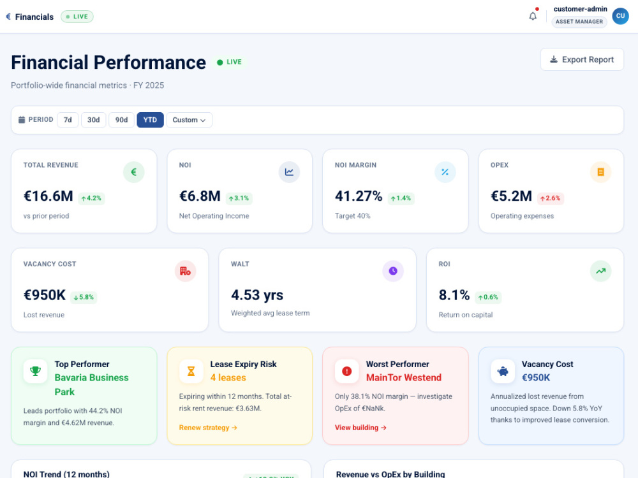Select the 30d period
638x478 pixels.
click(94, 120)
